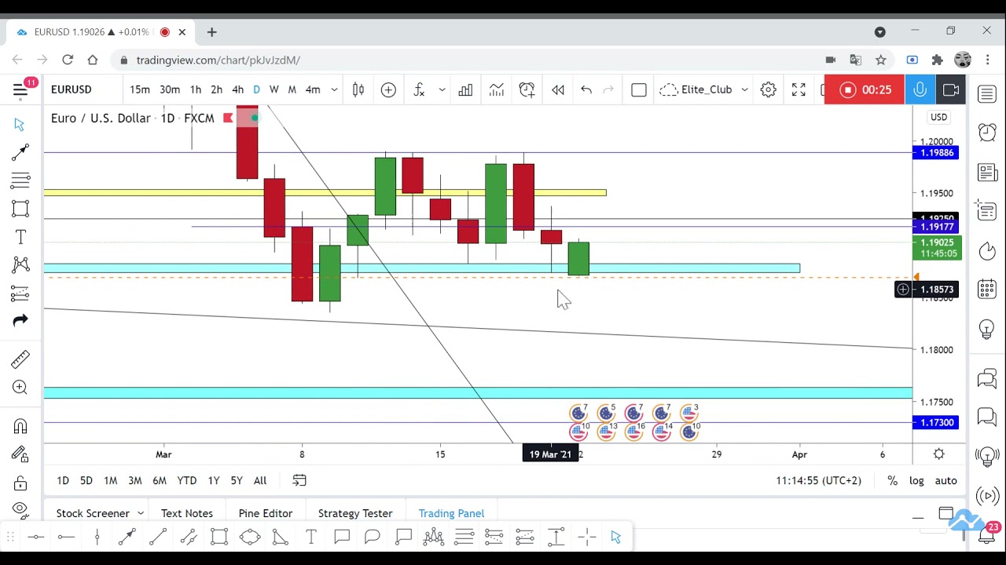Open the Fibonacci/gann tools group
The height and width of the screenshot is (565, 1006).
point(20,180)
